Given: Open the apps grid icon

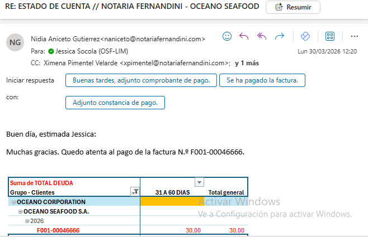Looking at the screenshot, I should pyautogui.click(x=330, y=36).
